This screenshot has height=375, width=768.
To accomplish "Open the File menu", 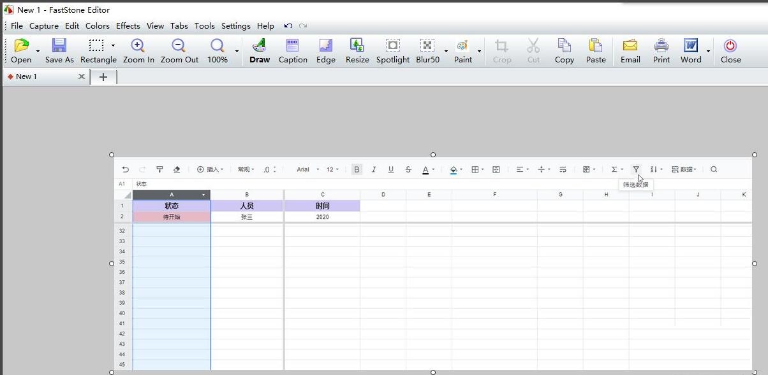I will click(x=17, y=26).
